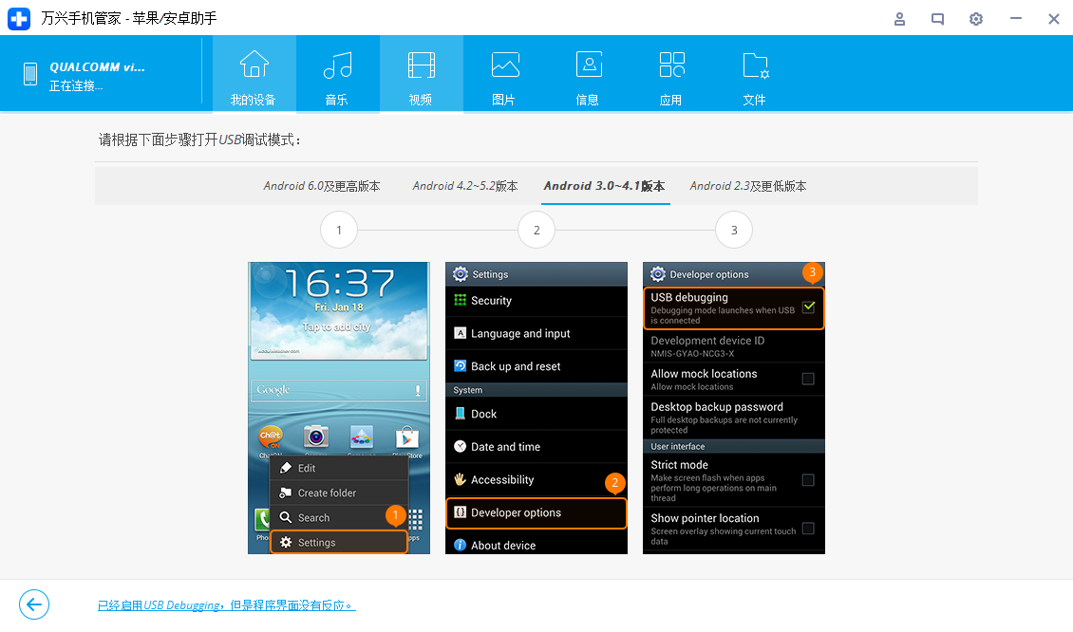The image size is (1073, 632).
Task: Open the settings gear in the title bar
Action: (x=975, y=18)
